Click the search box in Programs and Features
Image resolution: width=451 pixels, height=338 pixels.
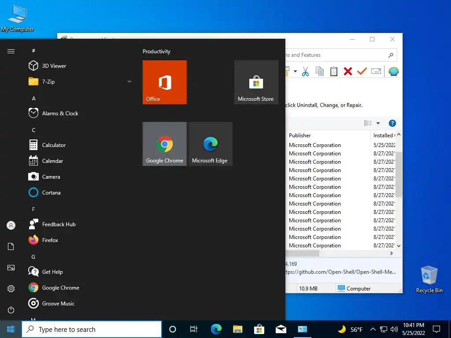tap(341, 55)
